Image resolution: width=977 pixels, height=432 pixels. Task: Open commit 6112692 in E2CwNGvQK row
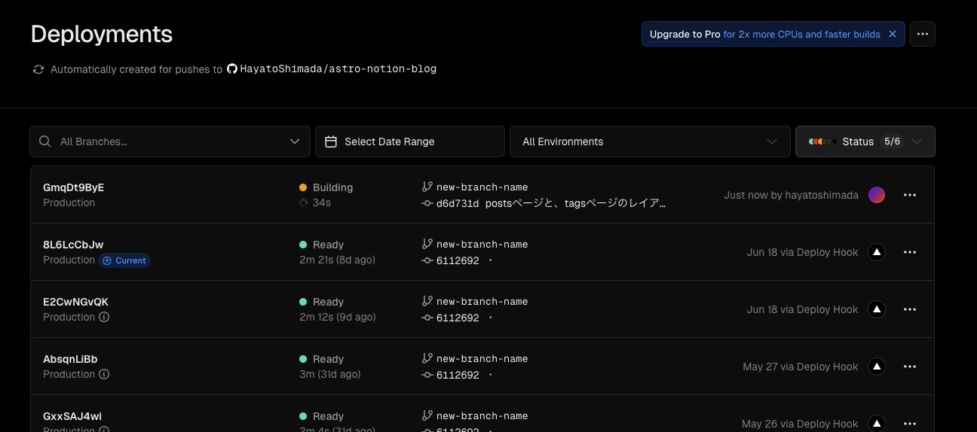coord(458,318)
